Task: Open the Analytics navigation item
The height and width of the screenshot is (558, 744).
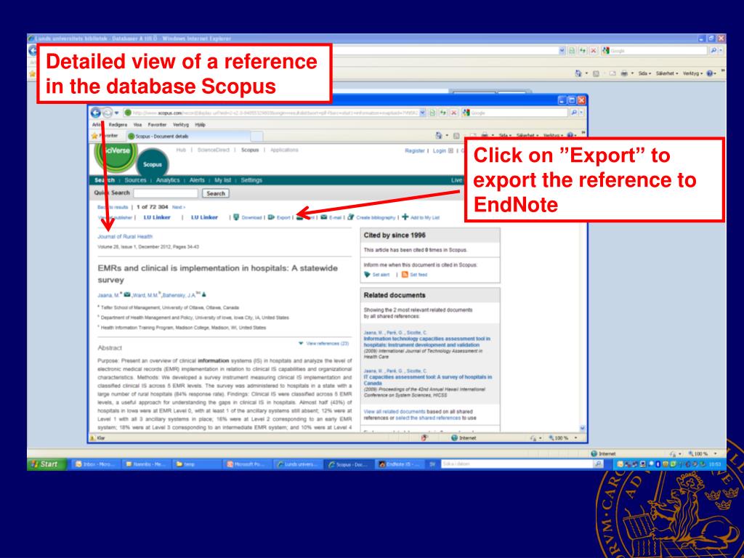Action: 168,180
